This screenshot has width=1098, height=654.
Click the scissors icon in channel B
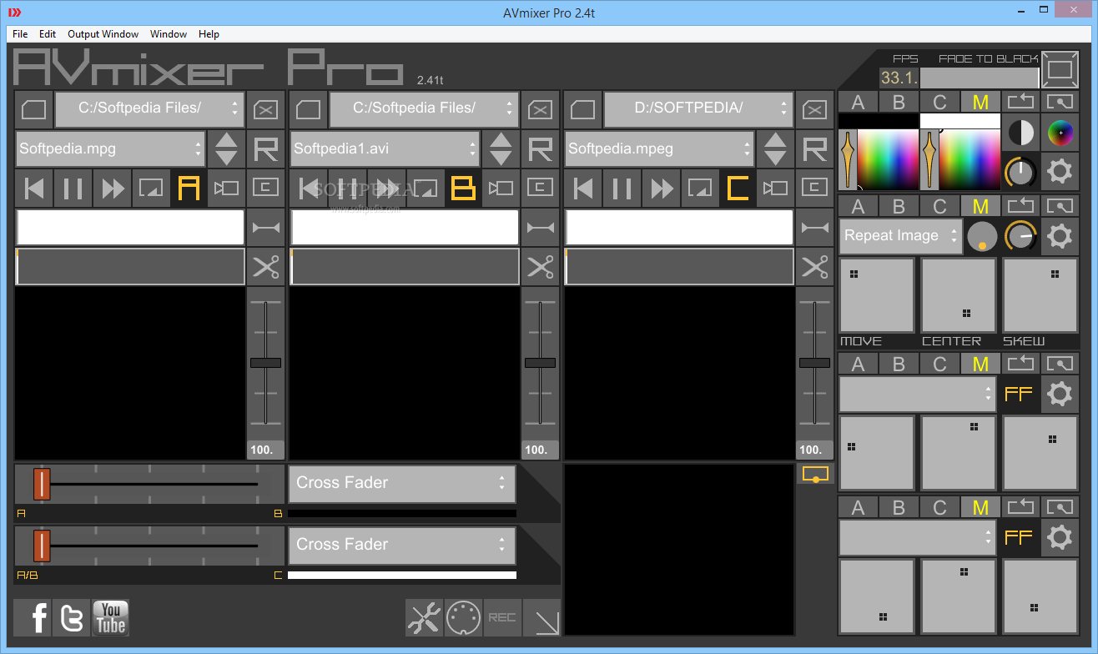[x=541, y=267]
